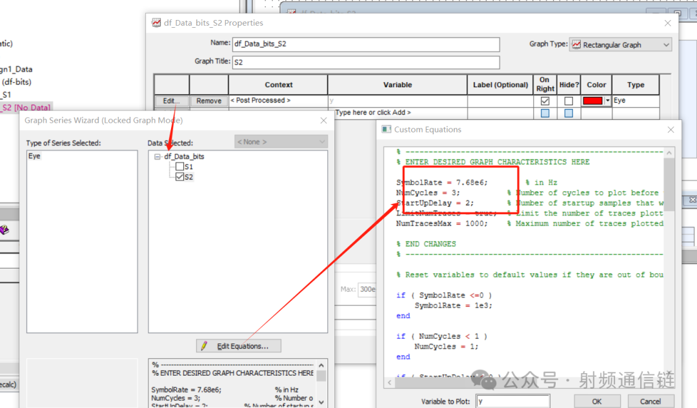
Task: Click the Edit... button in the series row
Action: click(x=172, y=101)
